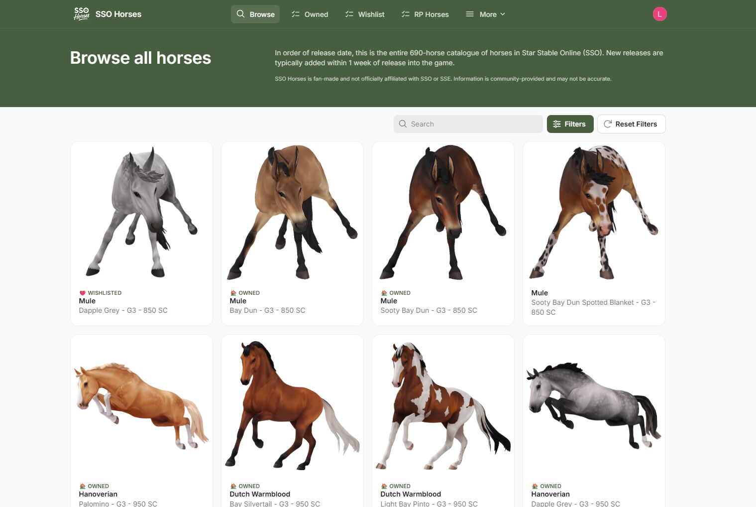Click the Mule title above Dapple Grey
Screen dimensions: 756x507
pos(87,301)
